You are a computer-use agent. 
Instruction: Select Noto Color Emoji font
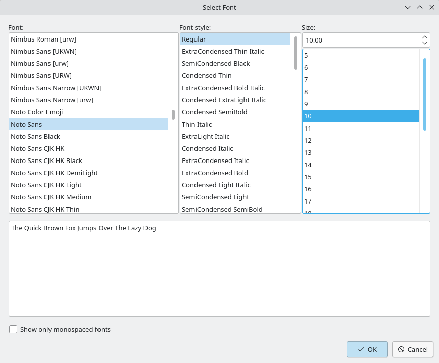coord(36,112)
